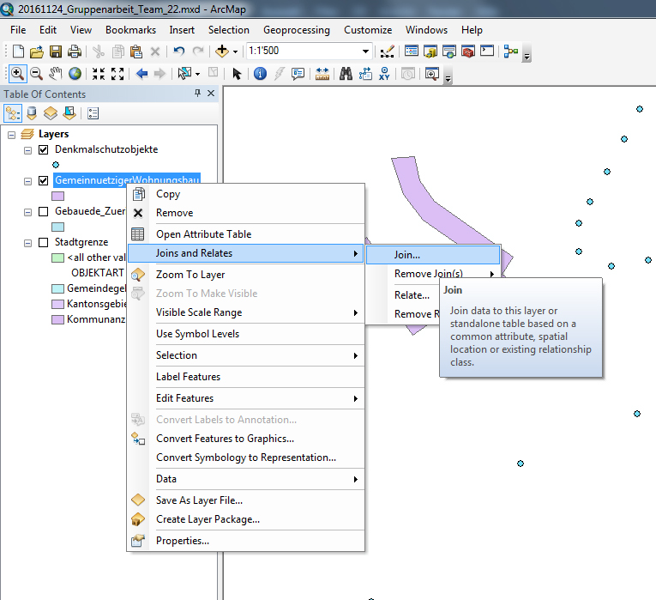Select the Pan hand tool
This screenshot has height=600, width=656.
click(56, 74)
